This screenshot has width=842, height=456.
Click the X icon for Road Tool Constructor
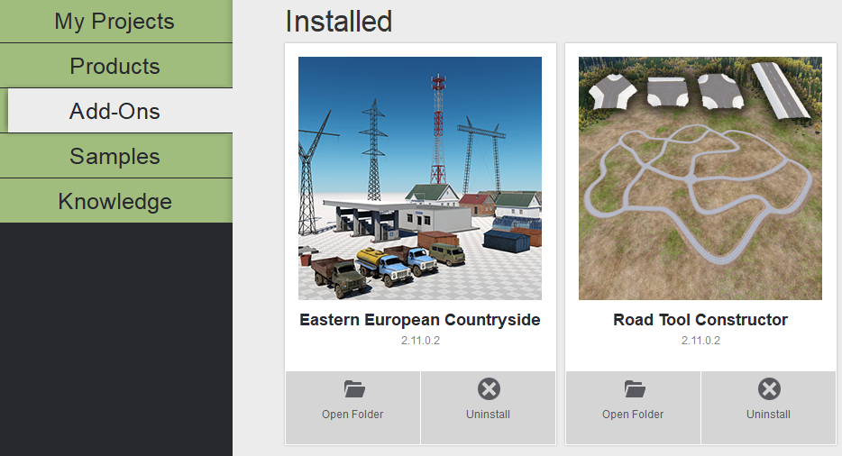[769, 389]
